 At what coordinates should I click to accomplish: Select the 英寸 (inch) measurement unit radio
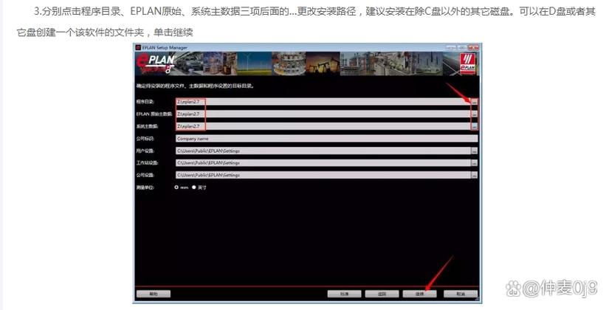click(x=194, y=187)
